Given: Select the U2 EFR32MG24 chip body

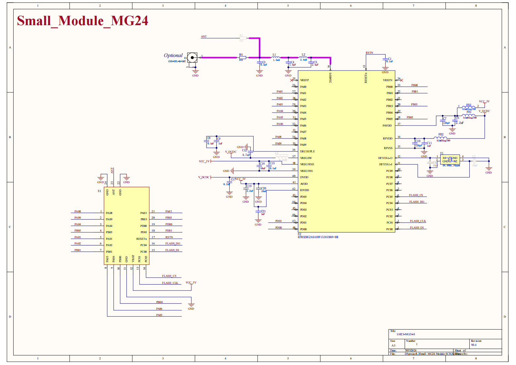Looking at the screenshot, I should [346, 151].
